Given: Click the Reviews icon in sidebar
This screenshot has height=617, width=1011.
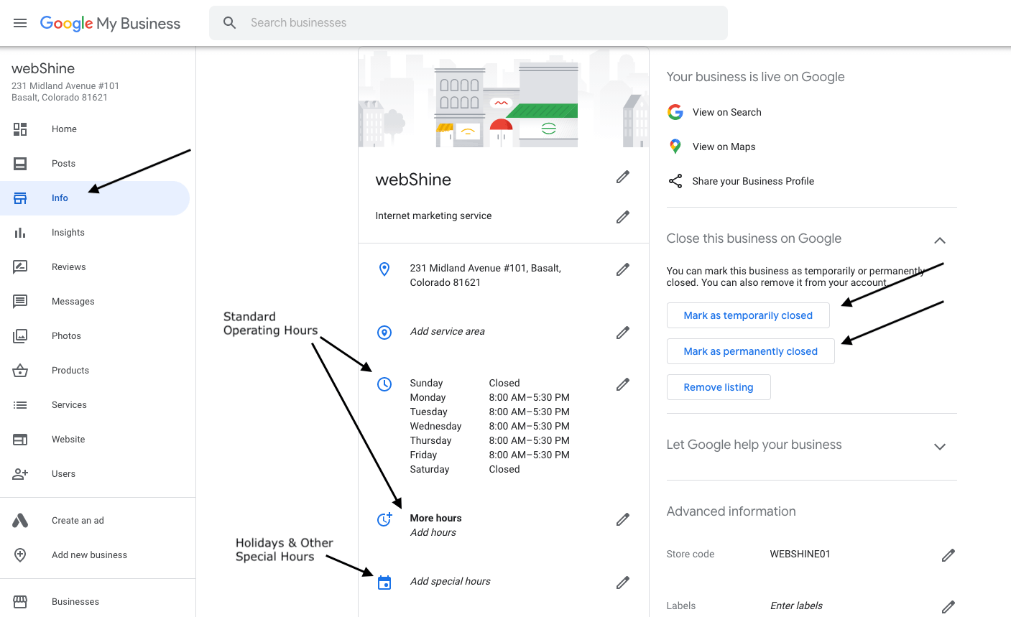Looking at the screenshot, I should point(19,266).
